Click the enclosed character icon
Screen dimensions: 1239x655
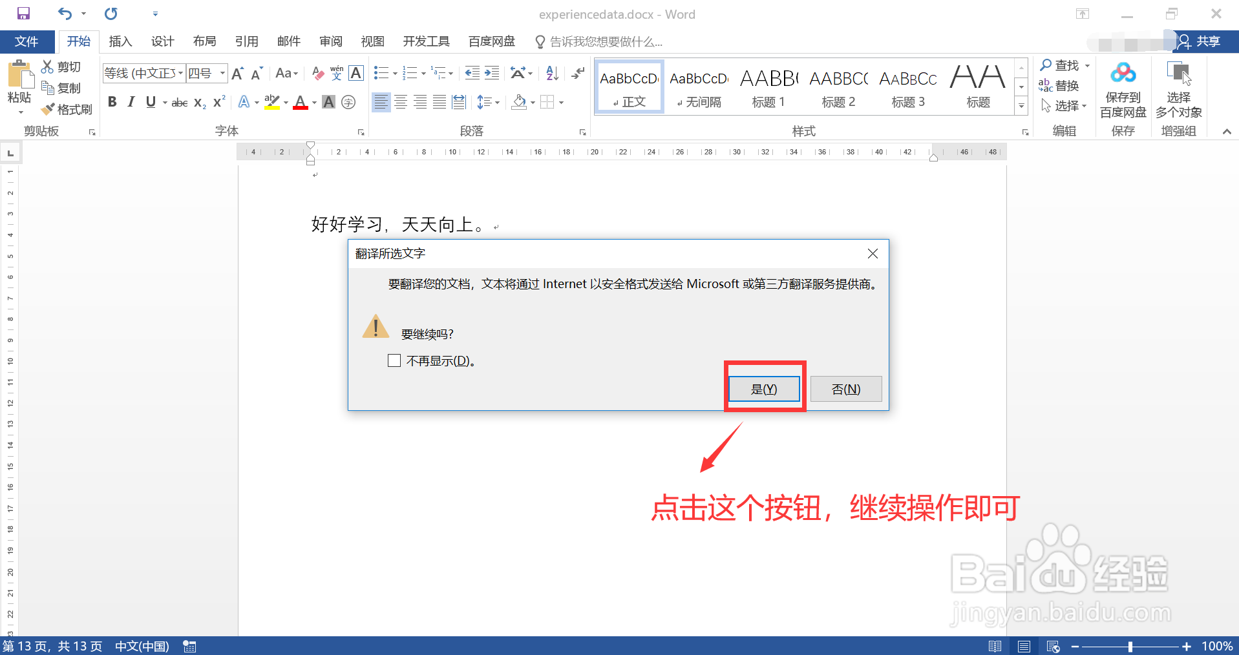pyautogui.click(x=348, y=102)
